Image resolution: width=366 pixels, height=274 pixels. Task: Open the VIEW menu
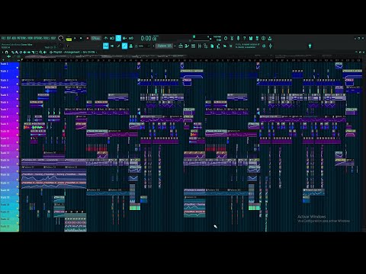(30, 38)
